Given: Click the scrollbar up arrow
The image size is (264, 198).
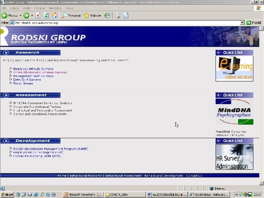Looking at the screenshot, I should 261,29.
